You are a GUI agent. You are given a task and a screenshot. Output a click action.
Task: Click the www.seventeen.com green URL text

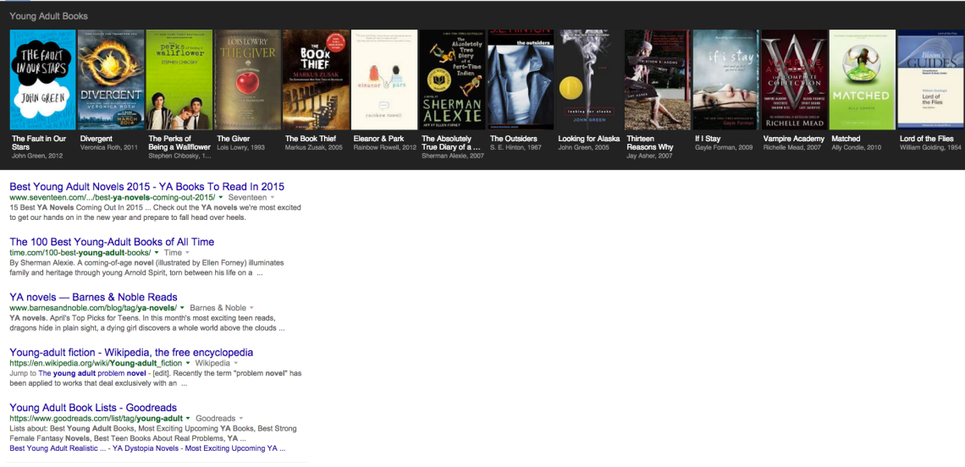(113, 197)
